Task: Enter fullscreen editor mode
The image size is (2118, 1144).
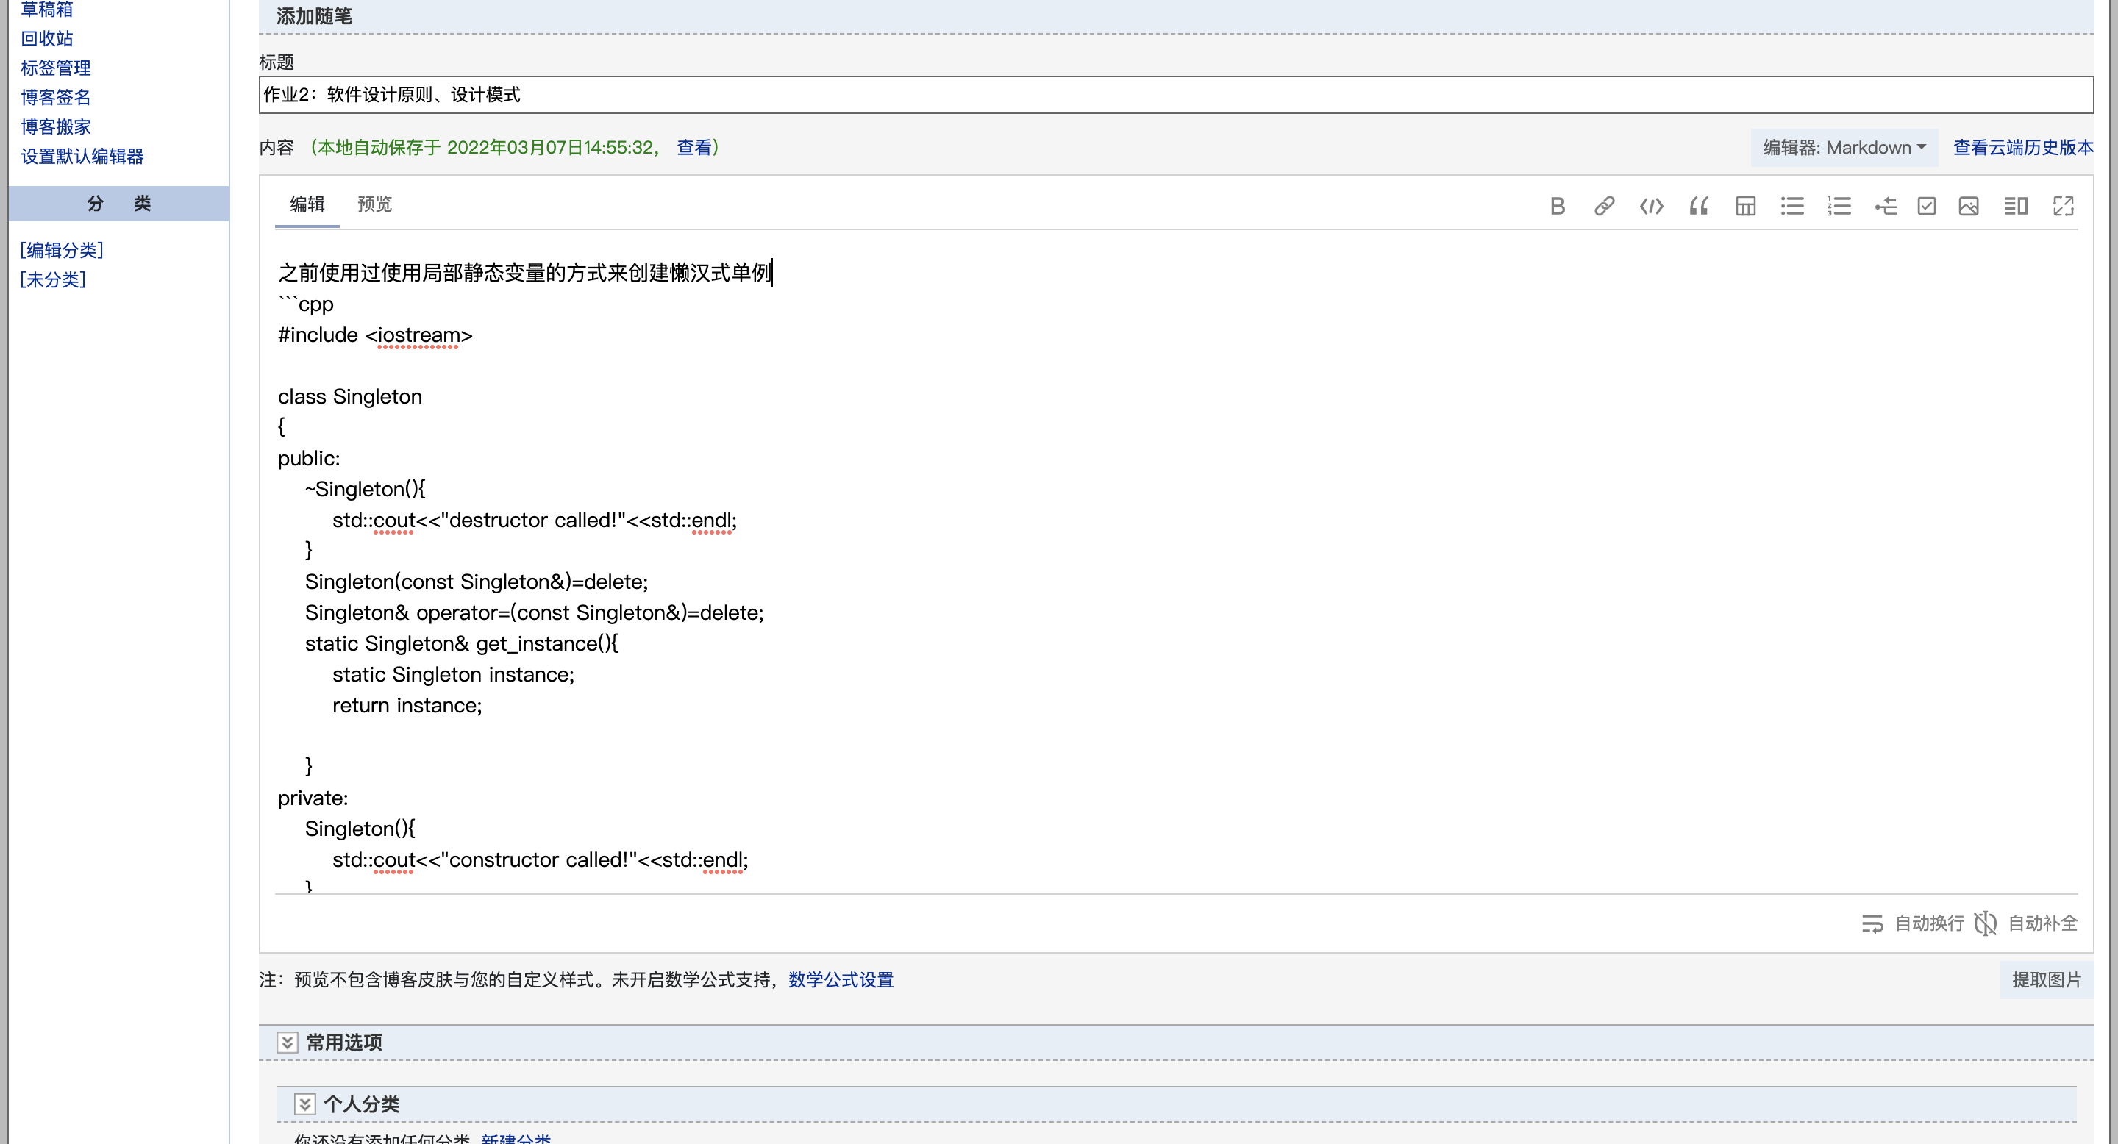Action: 2063,205
